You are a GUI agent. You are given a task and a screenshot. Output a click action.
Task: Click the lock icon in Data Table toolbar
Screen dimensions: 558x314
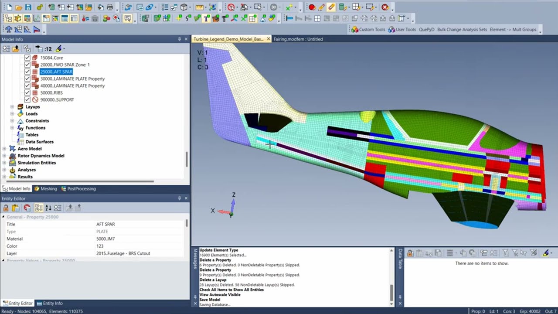[x=410, y=253]
